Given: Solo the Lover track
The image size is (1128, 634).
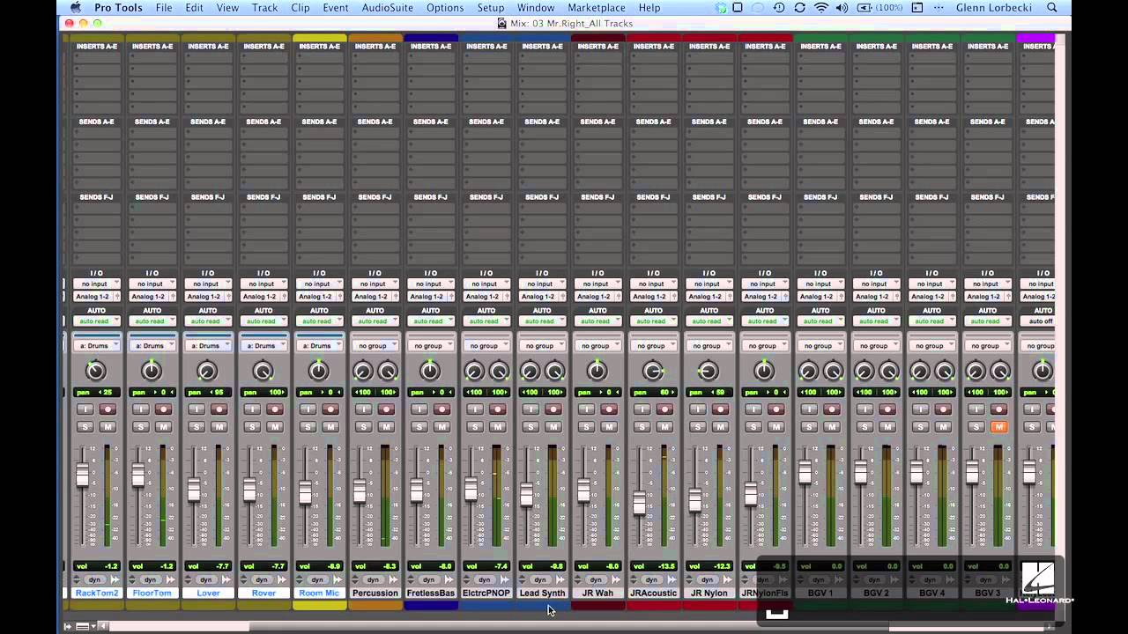Looking at the screenshot, I should point(197,427).
